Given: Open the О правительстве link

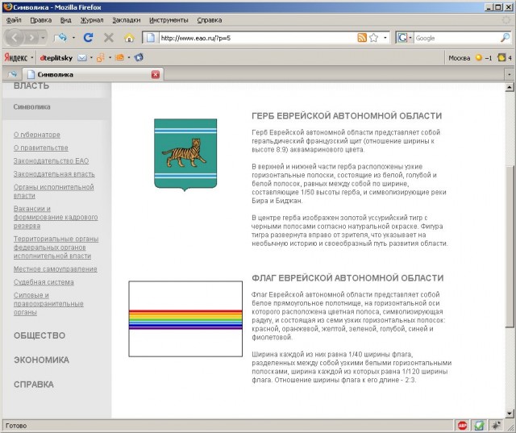Looking at the screenshot, I should [x=41, y=148].
